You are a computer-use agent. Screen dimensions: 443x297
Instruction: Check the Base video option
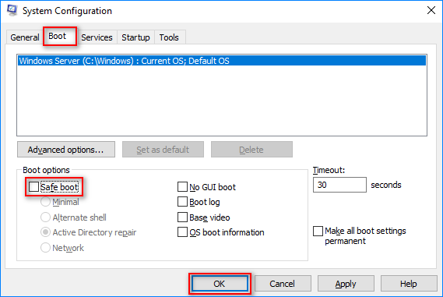[x=182, y=217]
